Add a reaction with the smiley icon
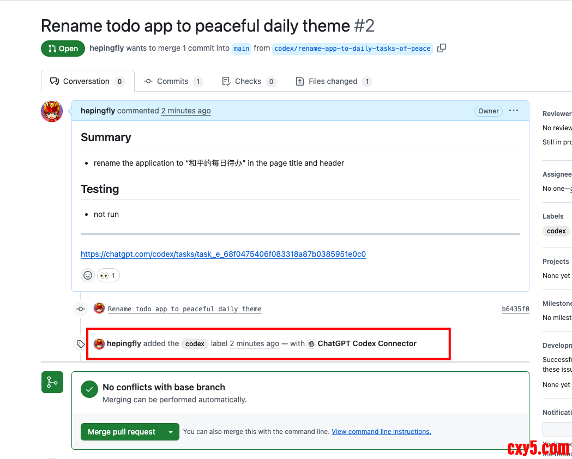Viewport: 572px width, 459px height. tap(88, 275)
